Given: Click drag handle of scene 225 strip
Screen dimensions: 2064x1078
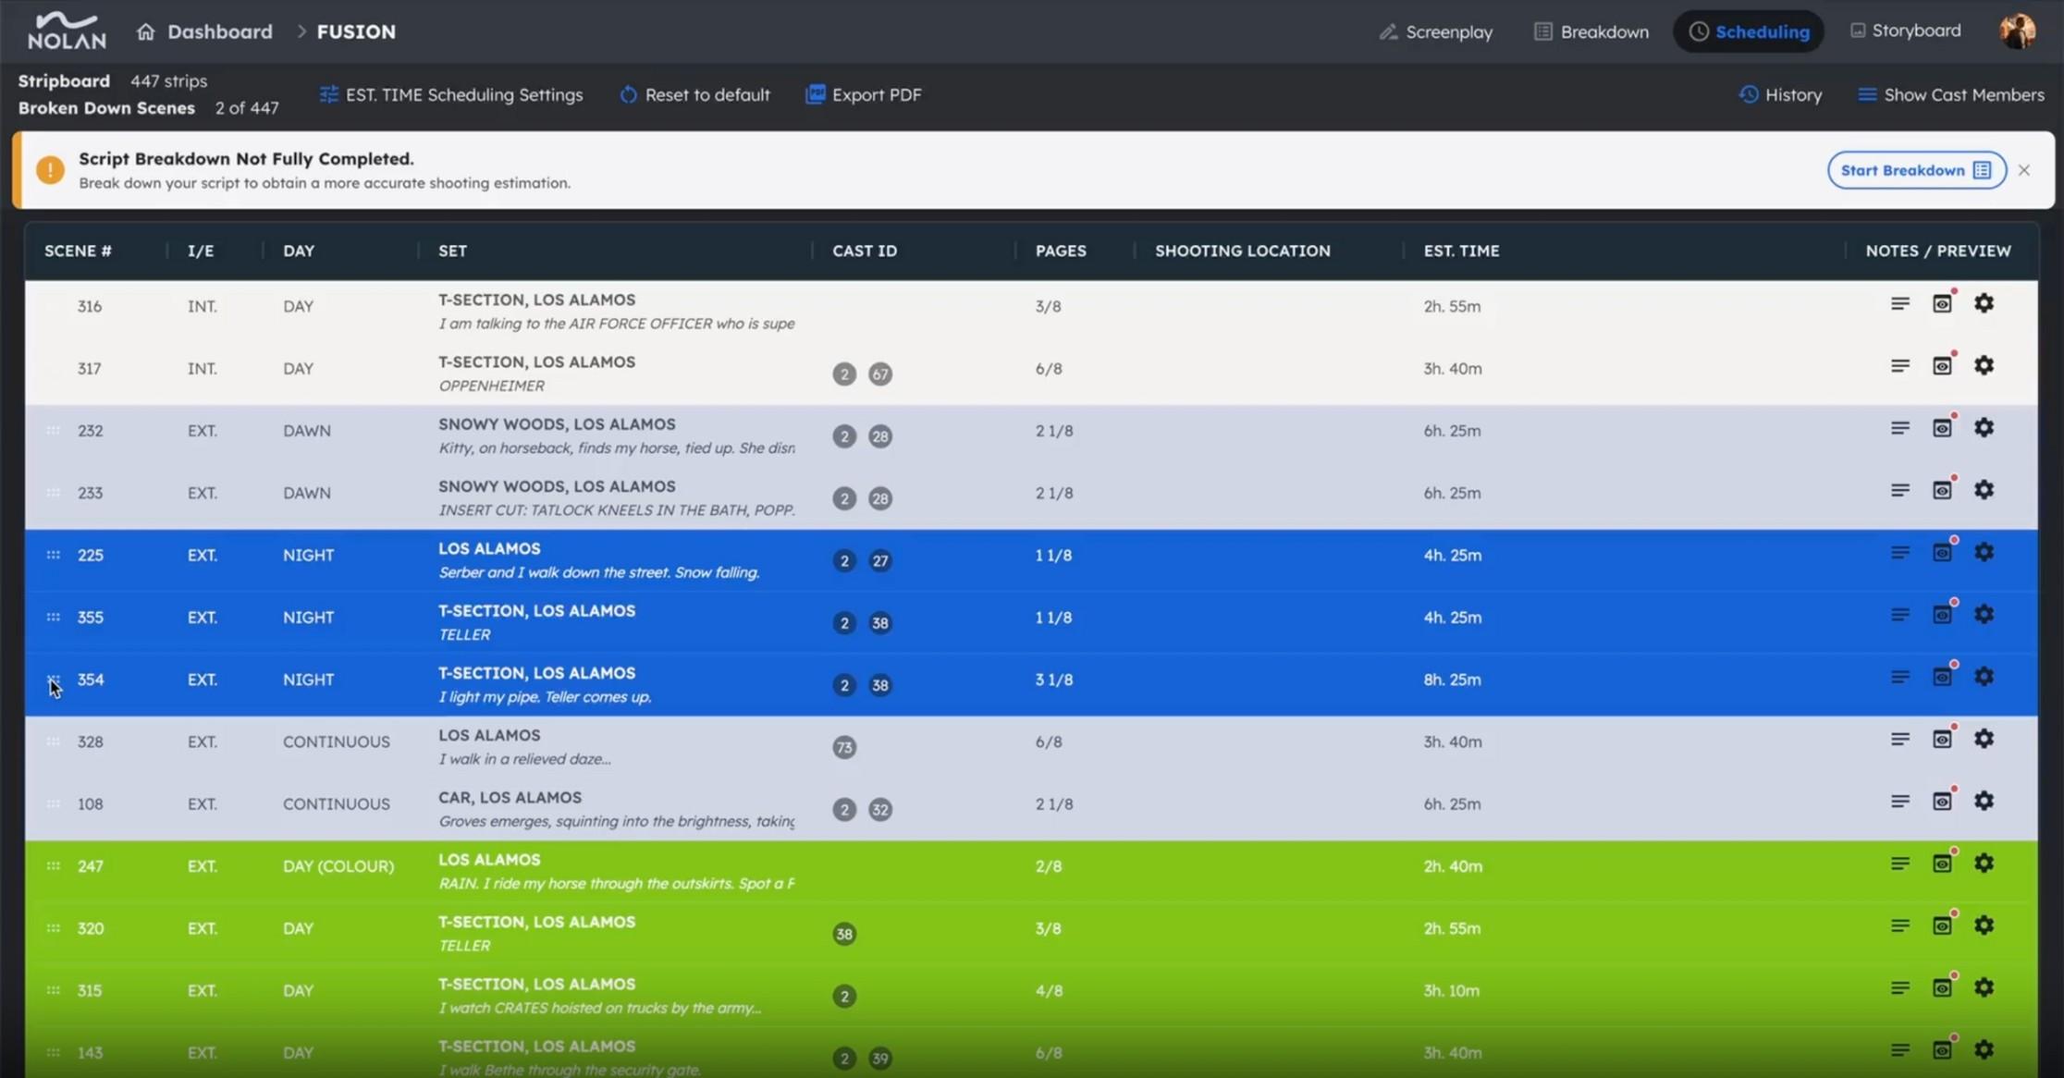Looking at the screenshot, I should 54,556.
